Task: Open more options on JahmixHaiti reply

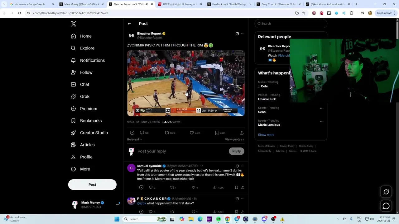Action: tap(243, 199)
